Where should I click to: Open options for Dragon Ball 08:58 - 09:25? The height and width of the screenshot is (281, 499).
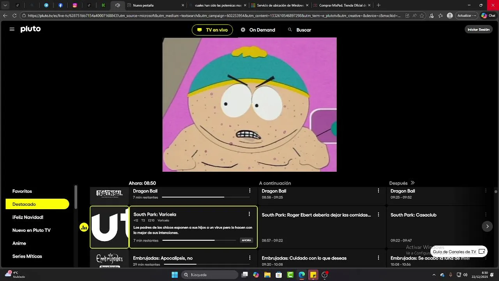click(378, 191)
